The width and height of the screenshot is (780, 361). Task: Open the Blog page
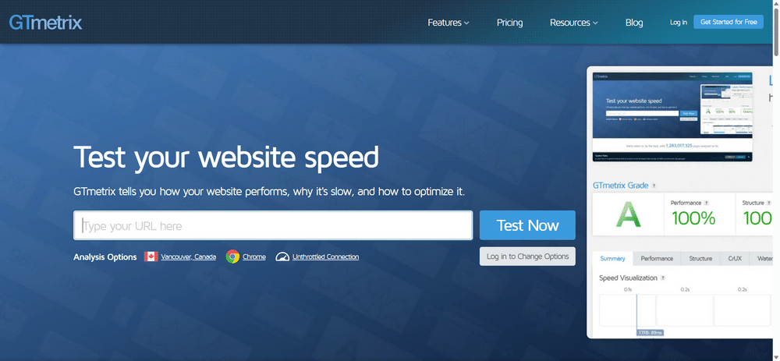pos(634,23)
